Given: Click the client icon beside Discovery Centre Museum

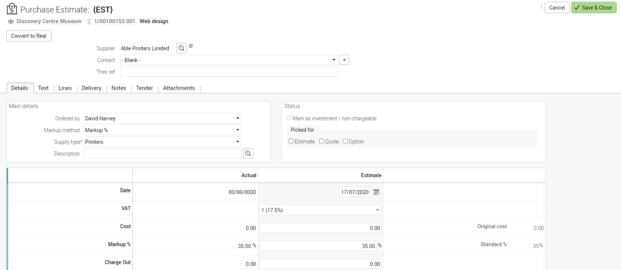Looking at the screenshot, I should [11, 22].
